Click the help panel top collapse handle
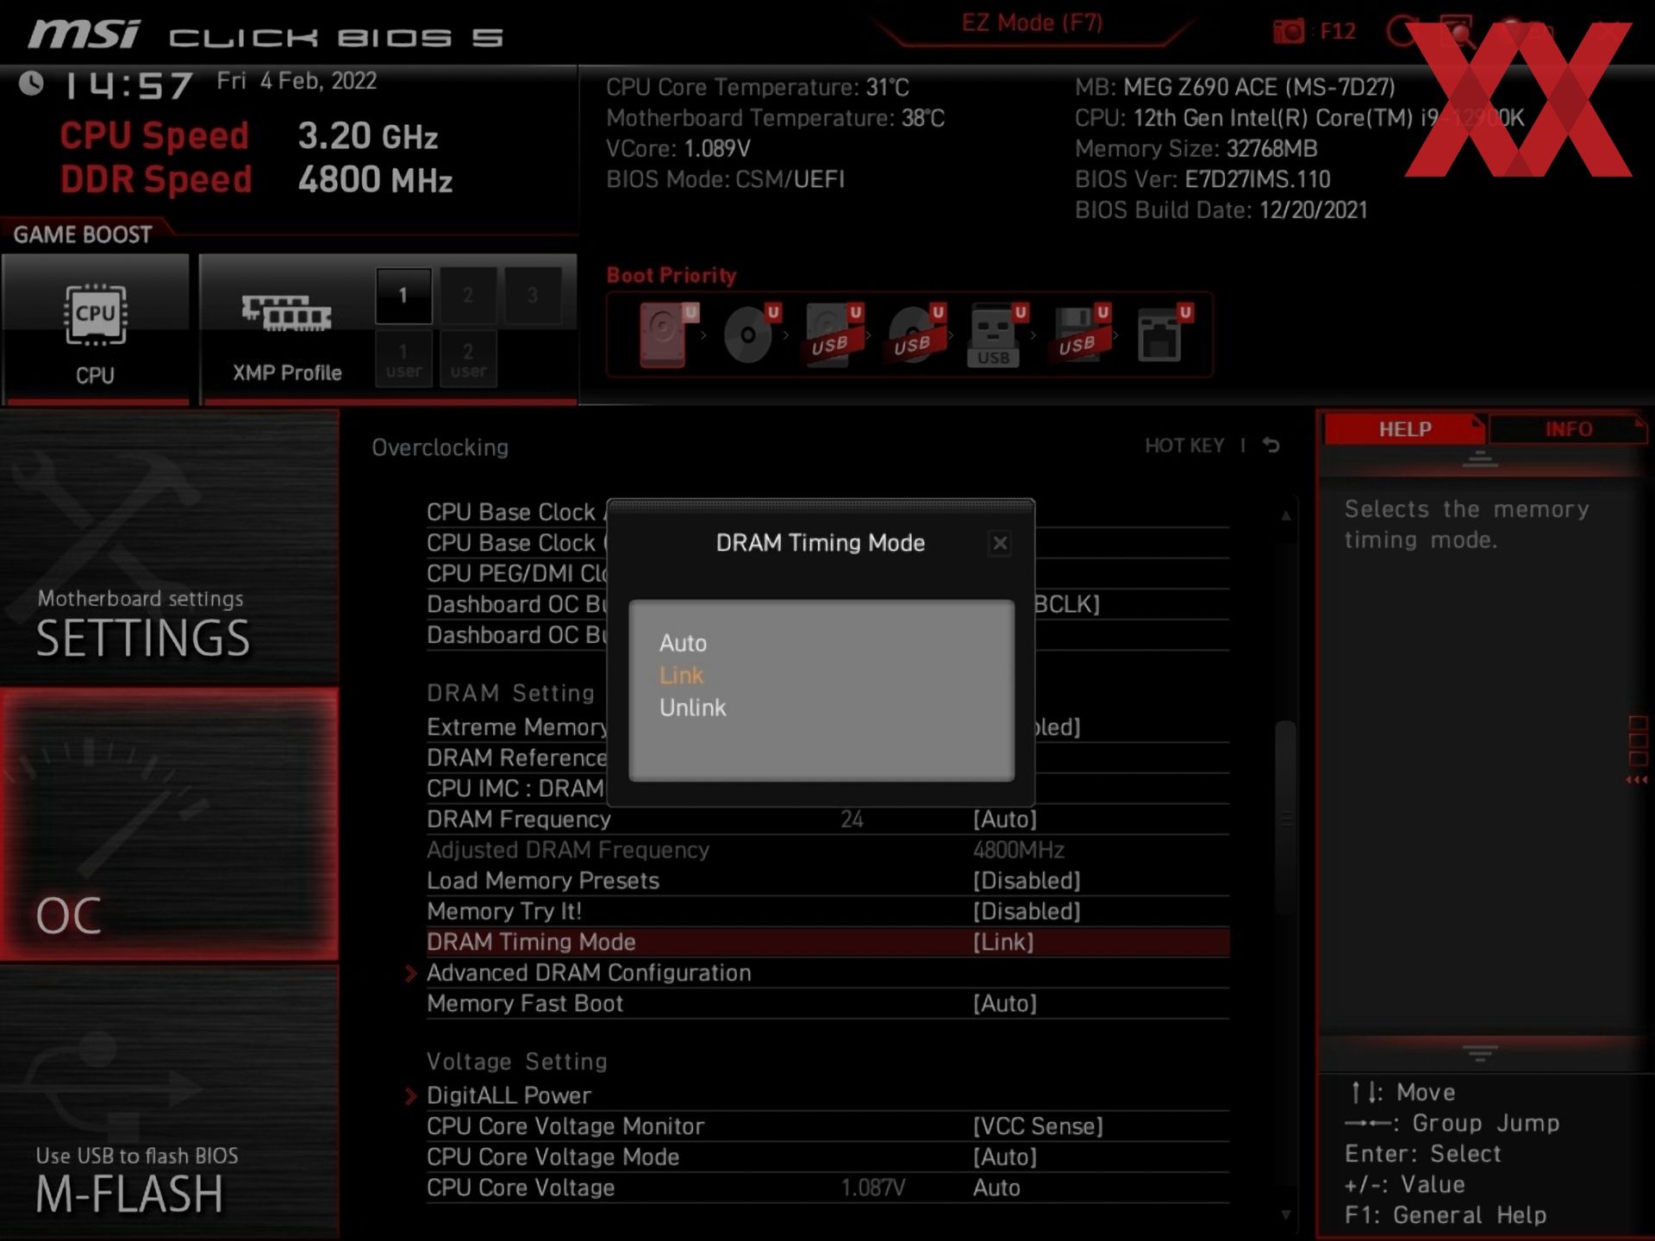Viewport: 1655px width, 1241px height. click(x=1479, y=459)
